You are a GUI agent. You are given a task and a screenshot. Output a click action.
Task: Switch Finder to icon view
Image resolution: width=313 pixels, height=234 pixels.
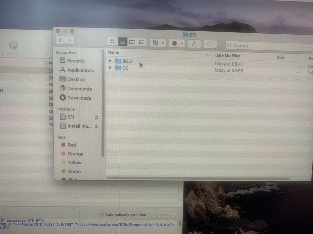(113, 42)
